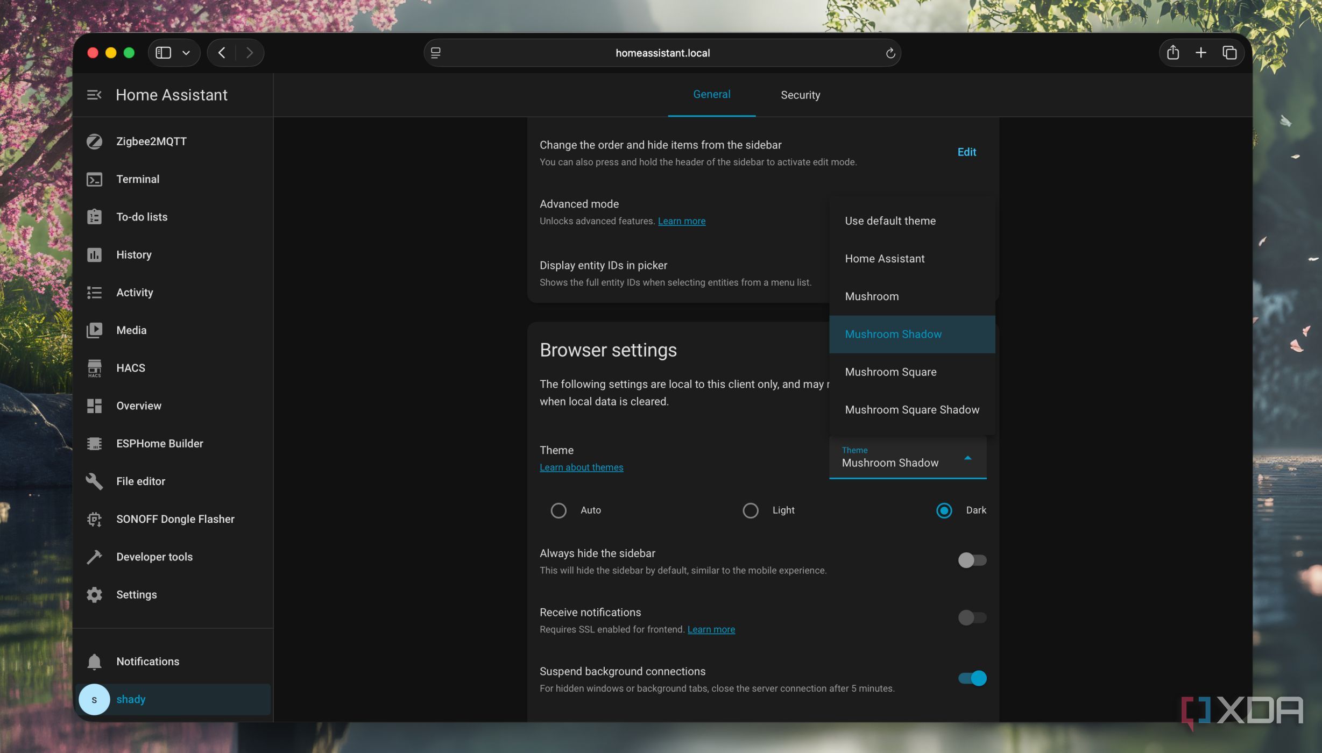The image size is (1322, 753).
Task: Open the Media player icon
Action: pyautogui.click(x=94, y=330)
